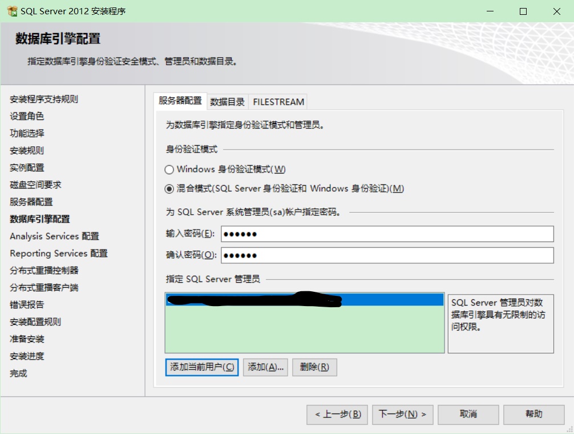Click 准备安装 step in sidebar

click(27, 339)
